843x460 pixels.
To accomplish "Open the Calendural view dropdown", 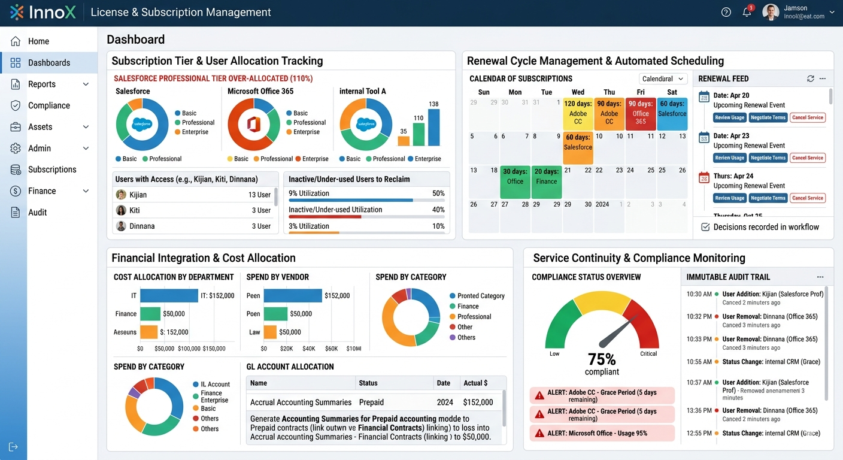I will (663, 79).
